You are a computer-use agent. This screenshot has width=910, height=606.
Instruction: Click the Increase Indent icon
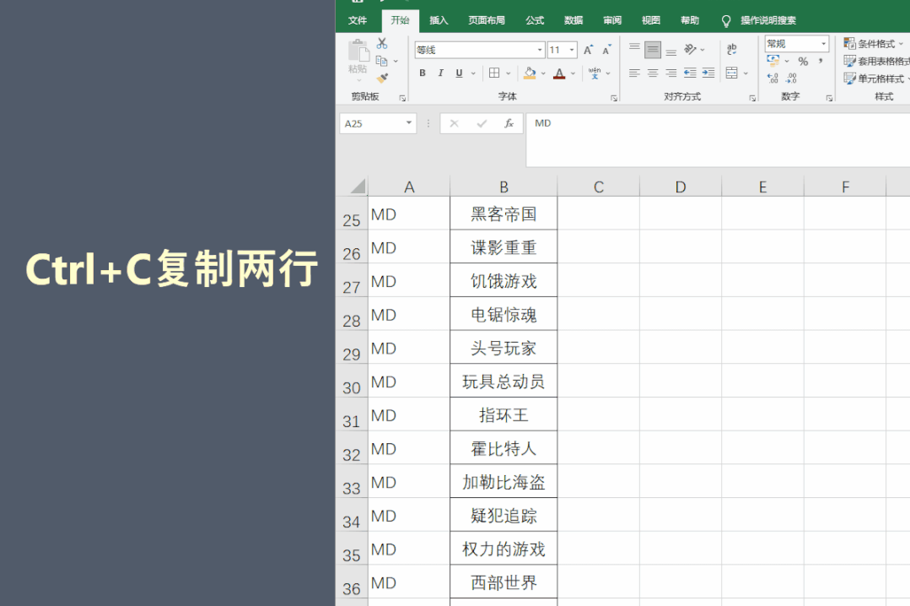(x=708, y=73)
